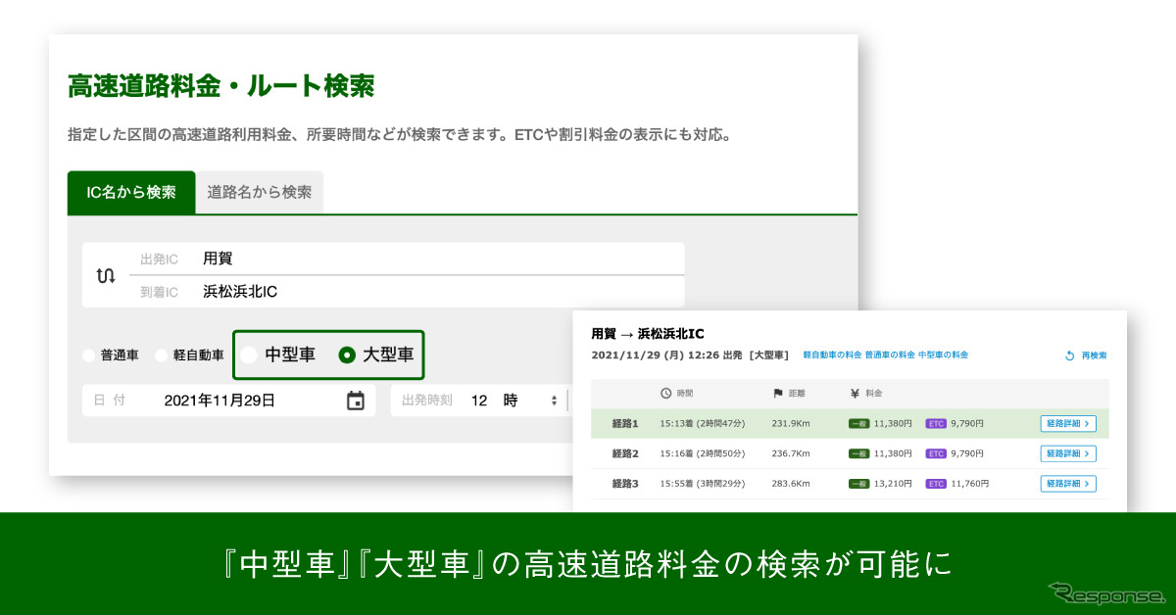Select the IC名から検索 tab
The height and width of the screenshot is (615, 1176).
pos(131,192)
